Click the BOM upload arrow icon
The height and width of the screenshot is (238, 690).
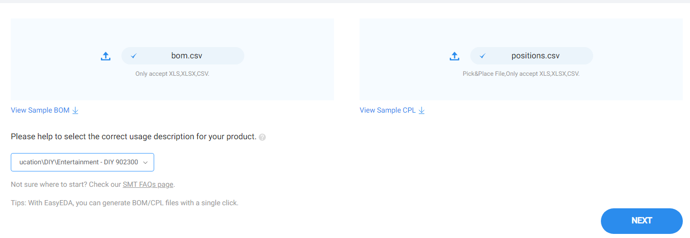pos(106,56)
